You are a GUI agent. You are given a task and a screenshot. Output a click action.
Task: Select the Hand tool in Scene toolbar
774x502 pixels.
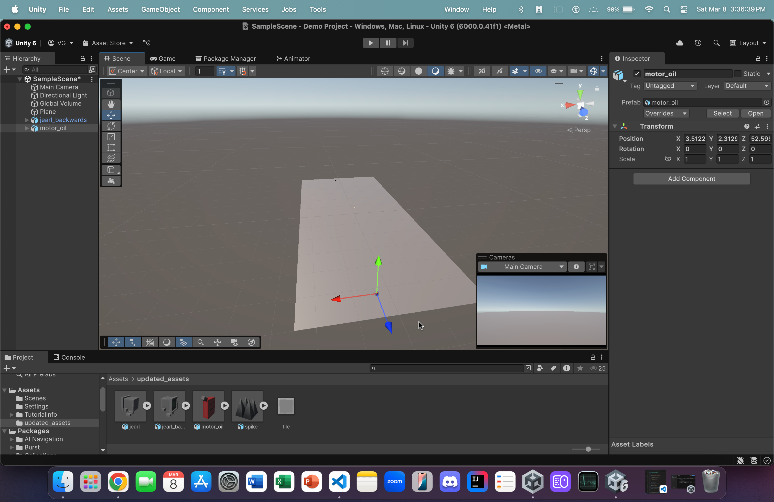[111, 104]
